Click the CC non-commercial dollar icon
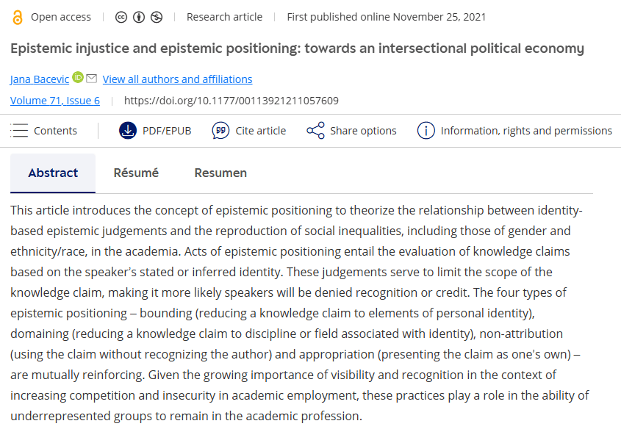Image resolution: width=621 pixels, height=443 pixels. click(157, 17)
